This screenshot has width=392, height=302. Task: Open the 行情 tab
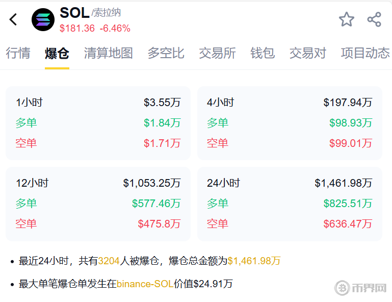[18, 53]
